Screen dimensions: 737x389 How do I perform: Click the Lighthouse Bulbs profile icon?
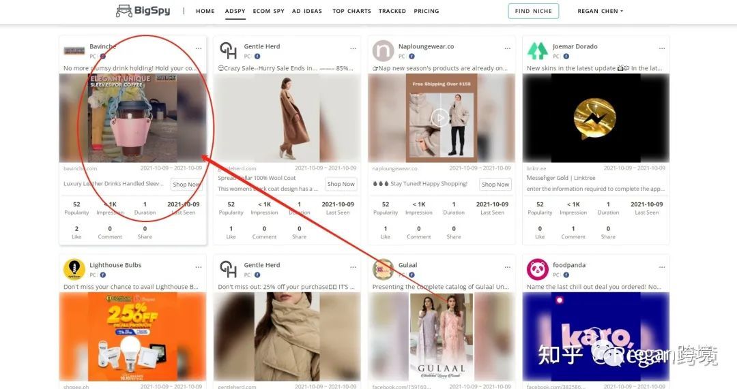(x=74, y=269)
